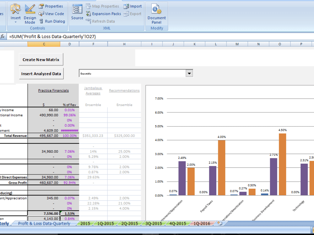This screenshot has height=235, width=314.
Task: Open the XML Source pane
Action: pyautogui.click(x=77, y=12)
